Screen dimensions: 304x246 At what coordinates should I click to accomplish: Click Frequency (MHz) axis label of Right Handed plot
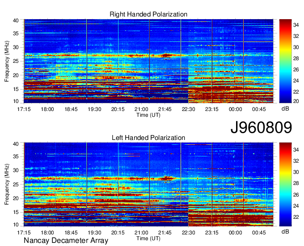7,61
